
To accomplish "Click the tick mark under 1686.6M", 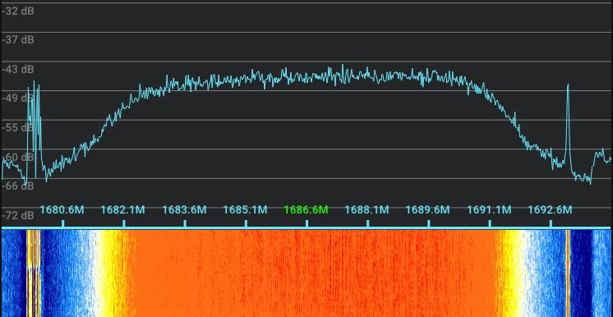I will click(x=306, y=223).
